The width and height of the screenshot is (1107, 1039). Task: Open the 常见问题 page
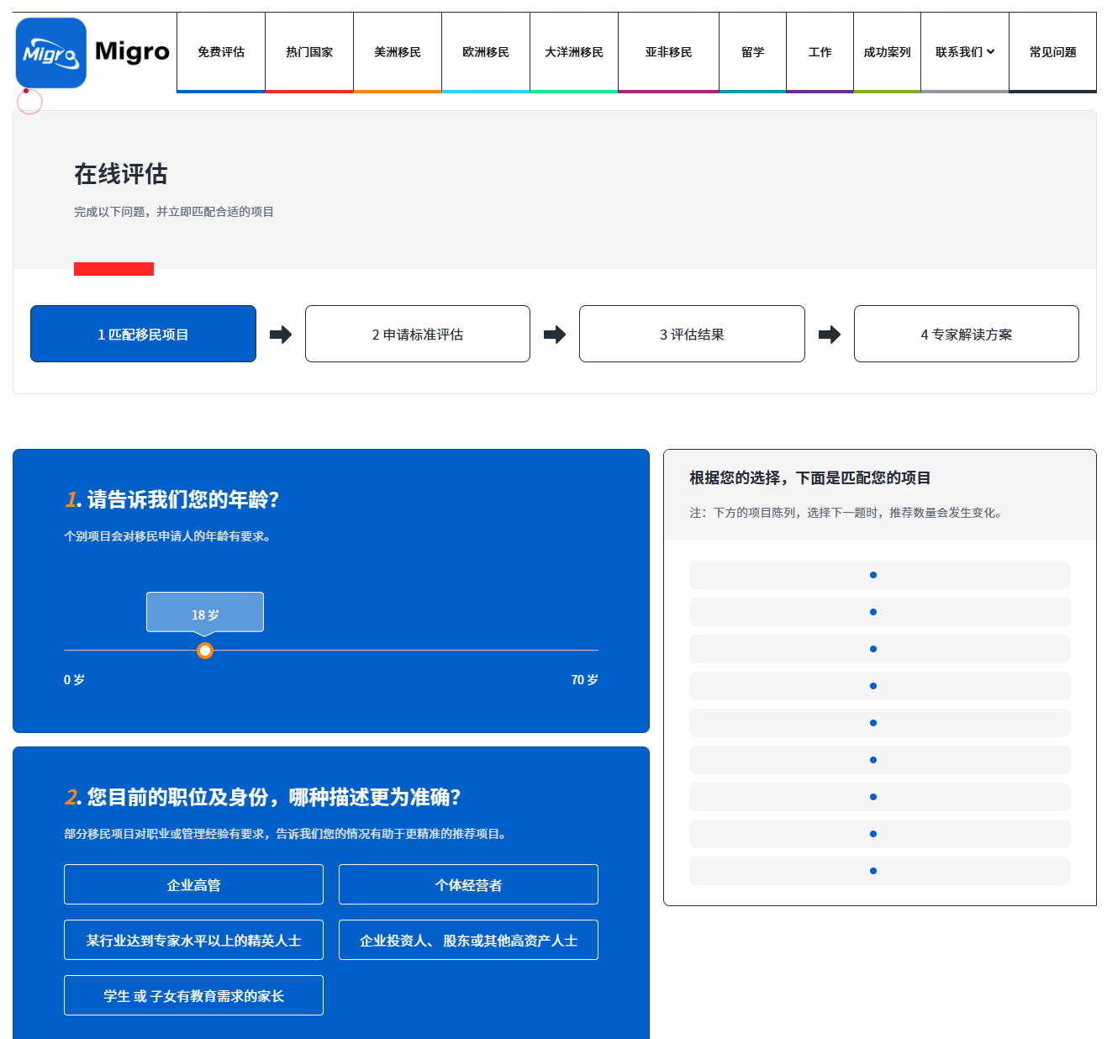tap(1053, 52)
